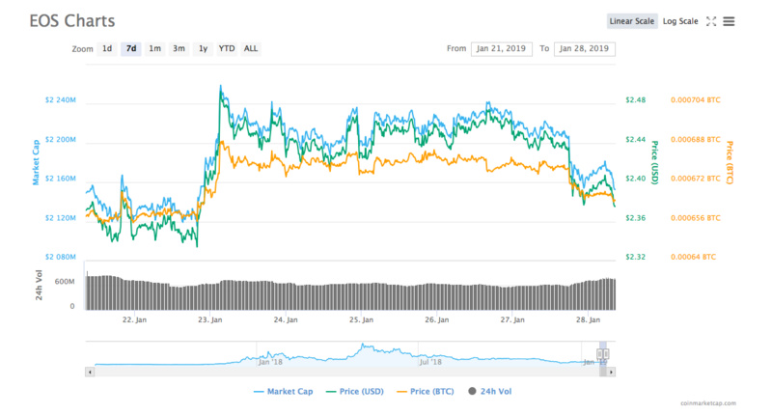Edit the To date field
The width and height of the screenshot is (772, 415).
click(x=585, y=48)
